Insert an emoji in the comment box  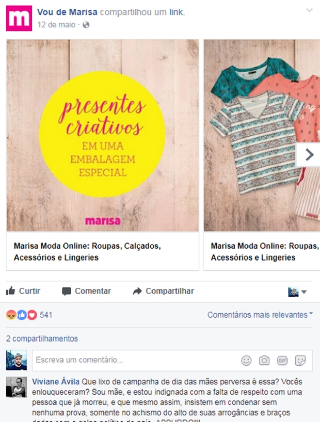(x=246, y=361)
